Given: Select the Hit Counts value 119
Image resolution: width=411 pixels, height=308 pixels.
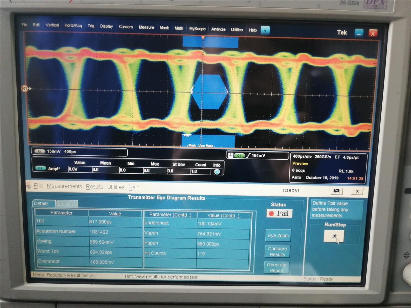Looking at the screenshot, I should [223, 254].
